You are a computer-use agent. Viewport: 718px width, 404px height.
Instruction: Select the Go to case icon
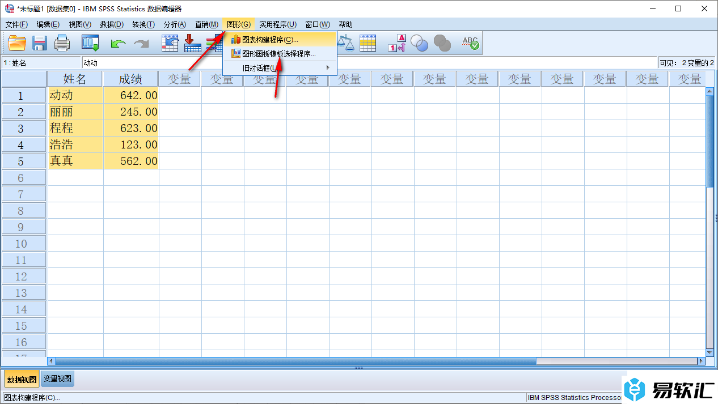click(170, 43)
